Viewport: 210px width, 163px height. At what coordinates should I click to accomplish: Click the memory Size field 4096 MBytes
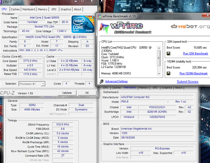click(x=32, y=109)
